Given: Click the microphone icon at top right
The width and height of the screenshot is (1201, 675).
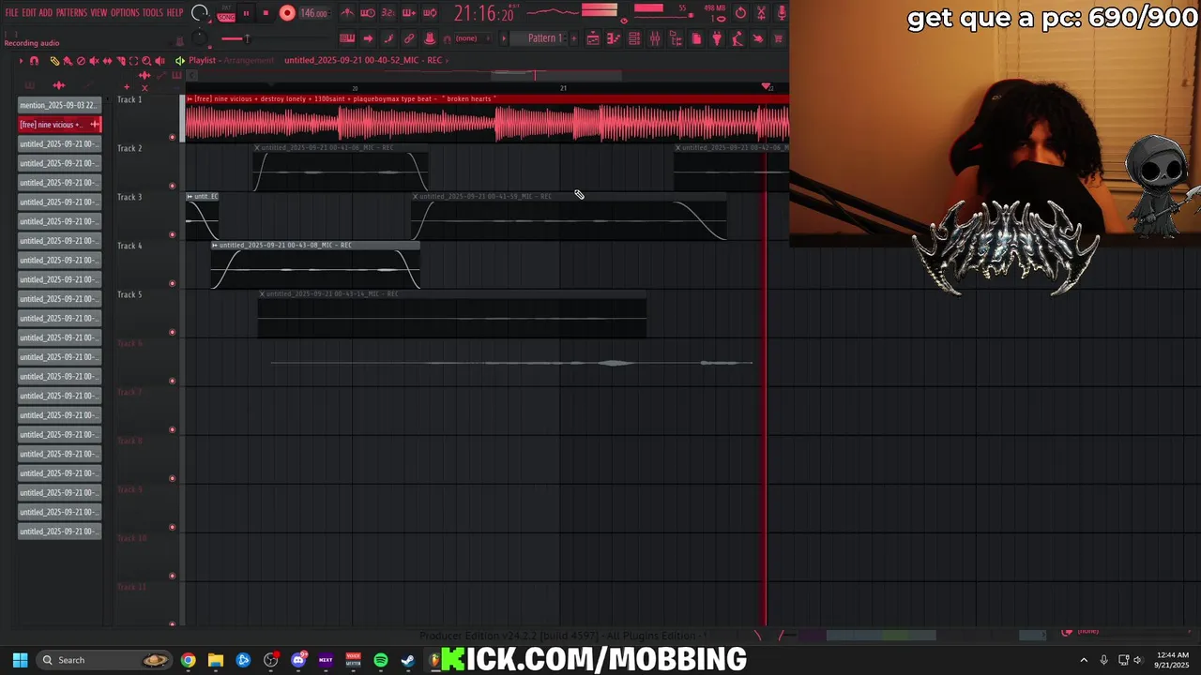Looking at the screenshot, I should coord(782,12).
